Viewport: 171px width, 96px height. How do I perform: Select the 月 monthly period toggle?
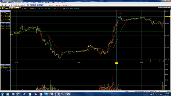(13, 7)
